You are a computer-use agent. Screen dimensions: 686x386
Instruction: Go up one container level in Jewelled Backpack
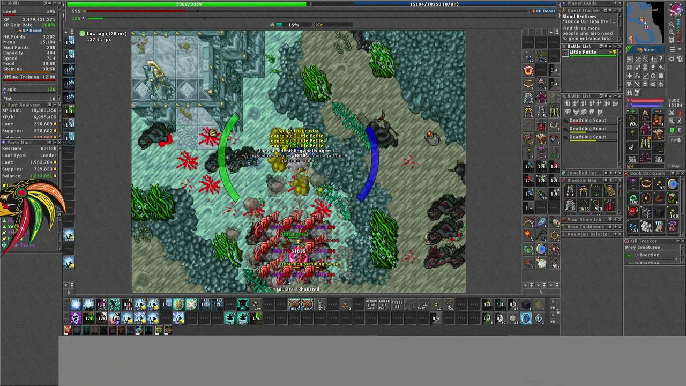611,173
